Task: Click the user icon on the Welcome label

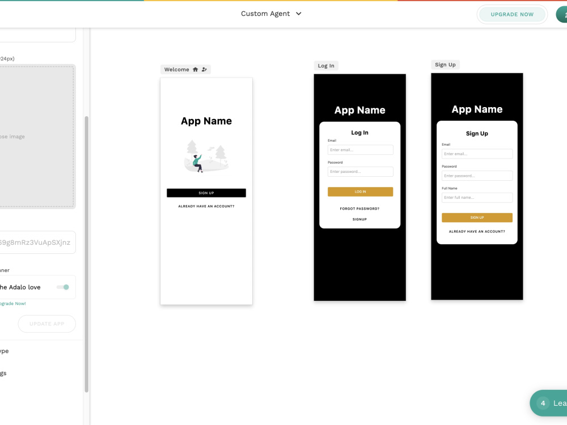Action: (x=204, y=69)
